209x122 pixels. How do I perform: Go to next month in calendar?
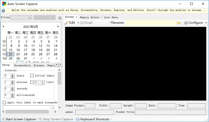coord(58,27)
